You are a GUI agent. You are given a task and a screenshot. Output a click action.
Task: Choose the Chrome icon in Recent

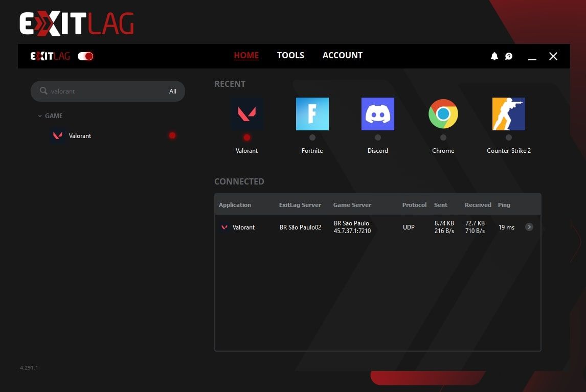(443, 114)
